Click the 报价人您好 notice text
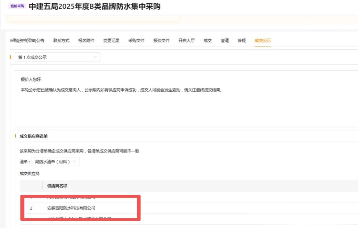Viewport: 358px width, 228px height. 31,80
